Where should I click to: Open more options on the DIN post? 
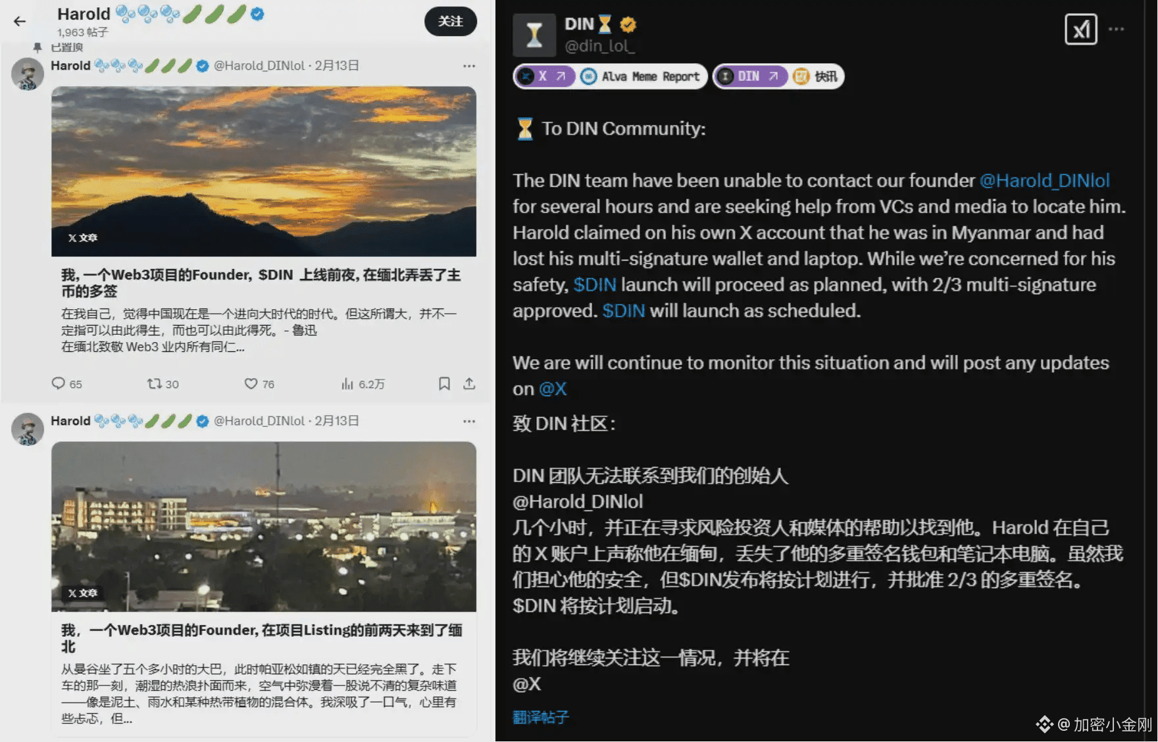pos(1117,29)
